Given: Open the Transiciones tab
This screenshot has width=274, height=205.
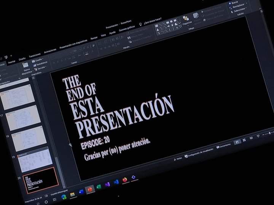Looking at the screenshot, I should 35,55.
